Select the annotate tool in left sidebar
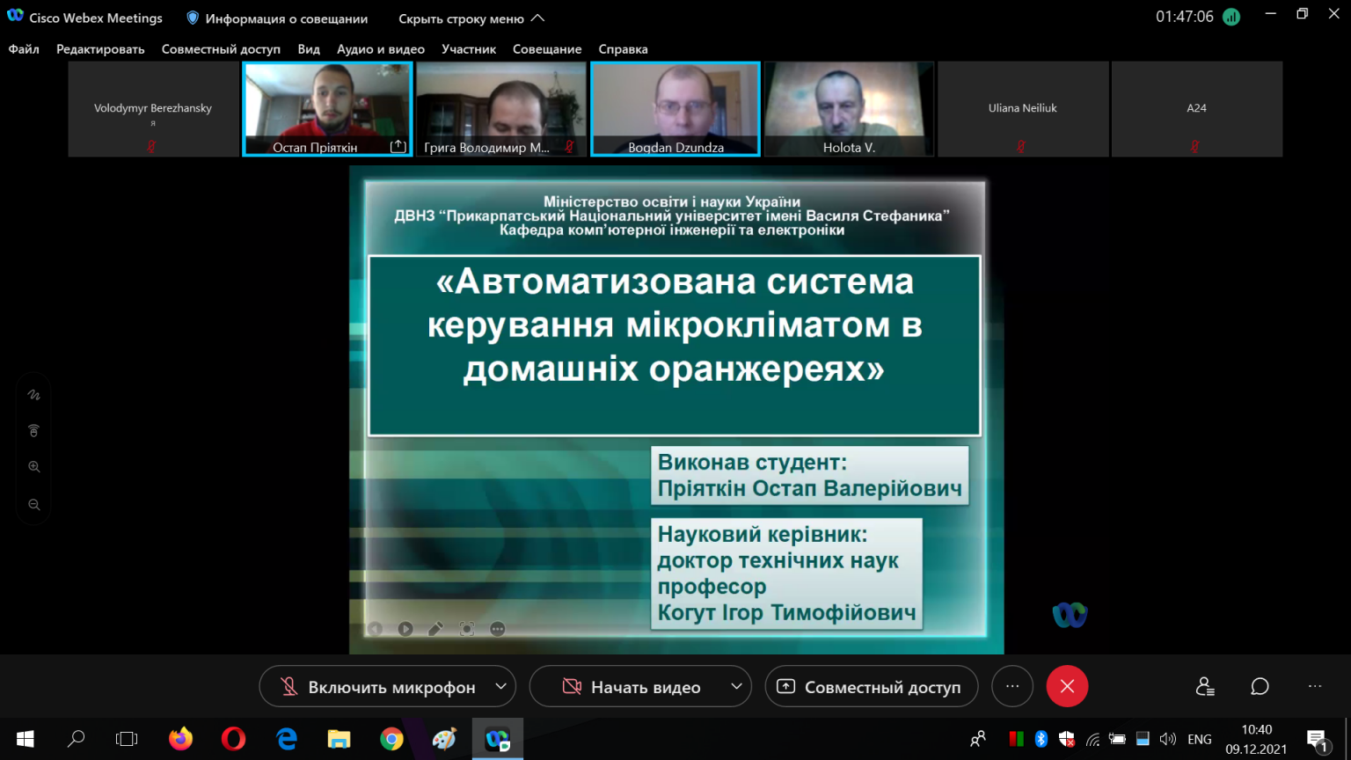 [x=34, y=395]
